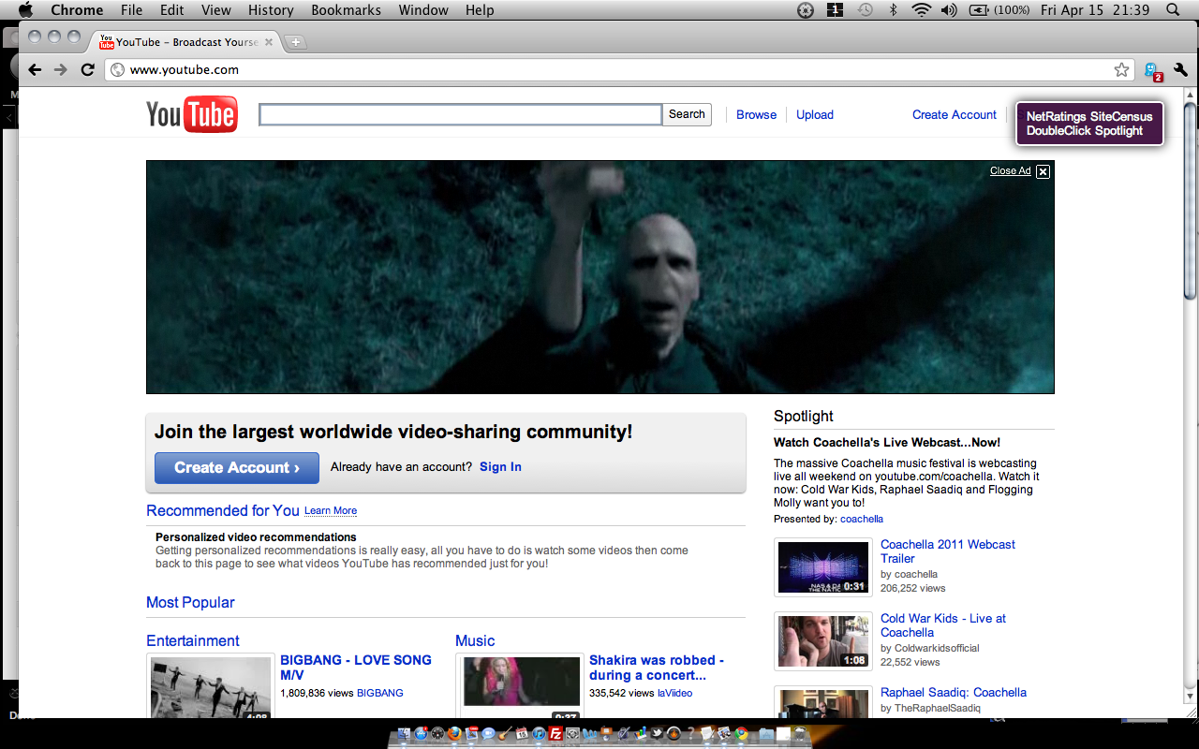1199x749 pixels.
Task: Click the Learn More link
Action: point(331,511)
